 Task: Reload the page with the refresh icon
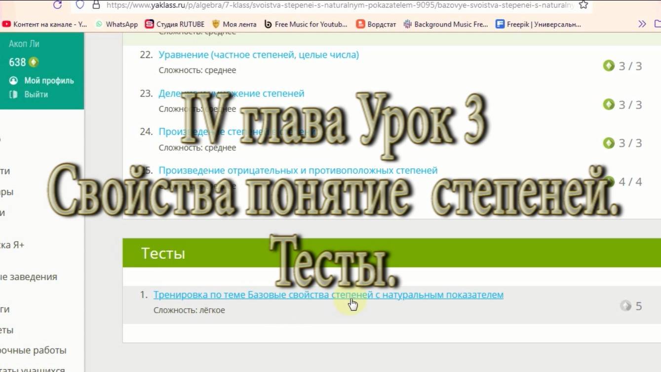point(57,5)
